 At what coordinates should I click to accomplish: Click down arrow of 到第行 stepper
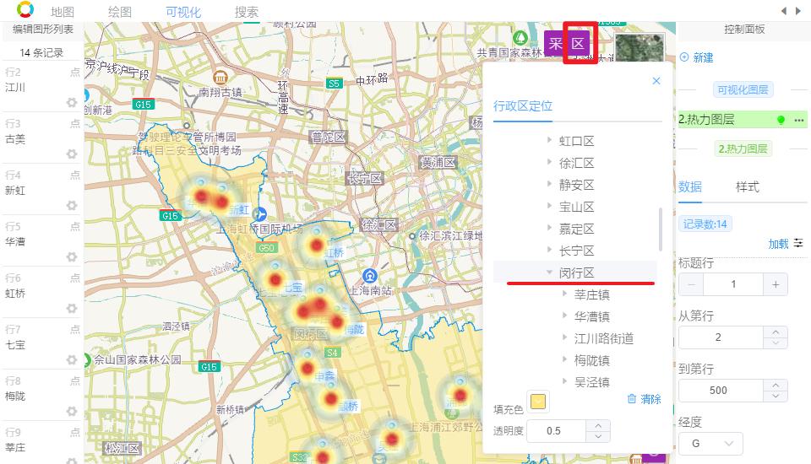coord(776,396)
